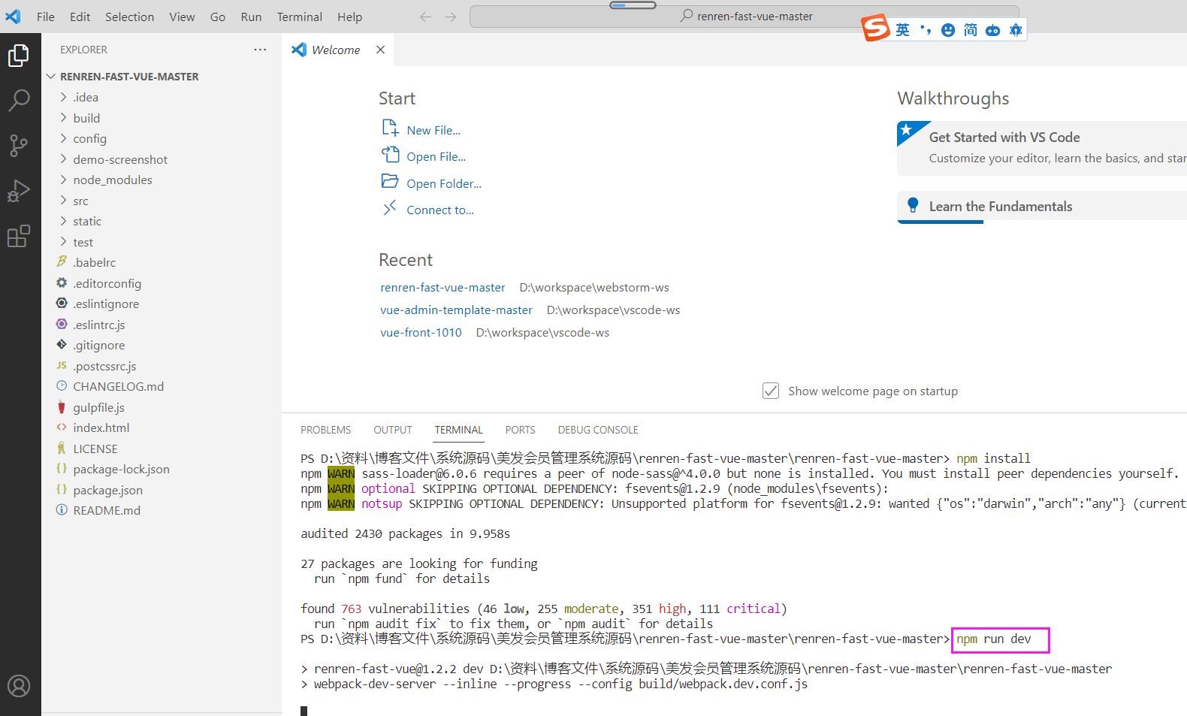Open Sogou toolbar settings icon
1187x716 pixels.
pyautogui.click(x=1016, y=30)
